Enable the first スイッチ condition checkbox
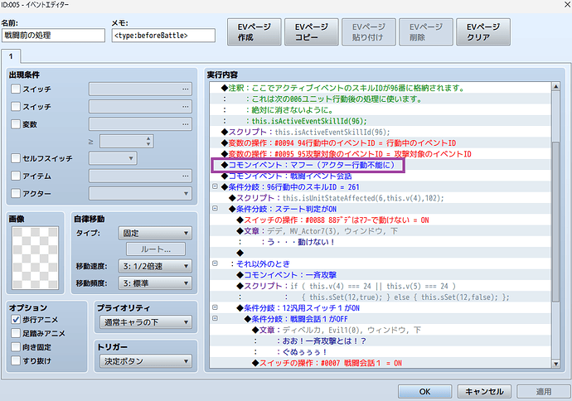This screenshot has width=572, height=401. [x=16, y=89]
